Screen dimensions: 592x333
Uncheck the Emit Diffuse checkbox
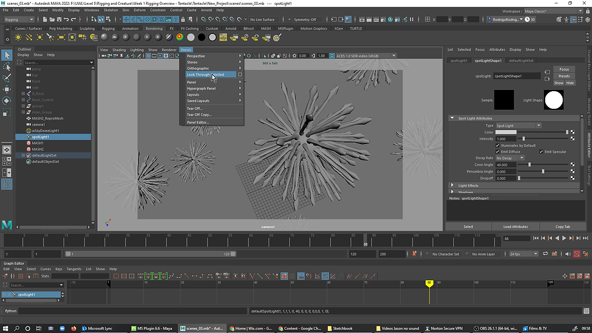(497, 151)
